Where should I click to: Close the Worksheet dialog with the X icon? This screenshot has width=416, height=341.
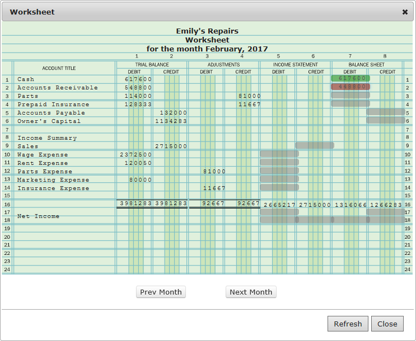pos(405,12)
